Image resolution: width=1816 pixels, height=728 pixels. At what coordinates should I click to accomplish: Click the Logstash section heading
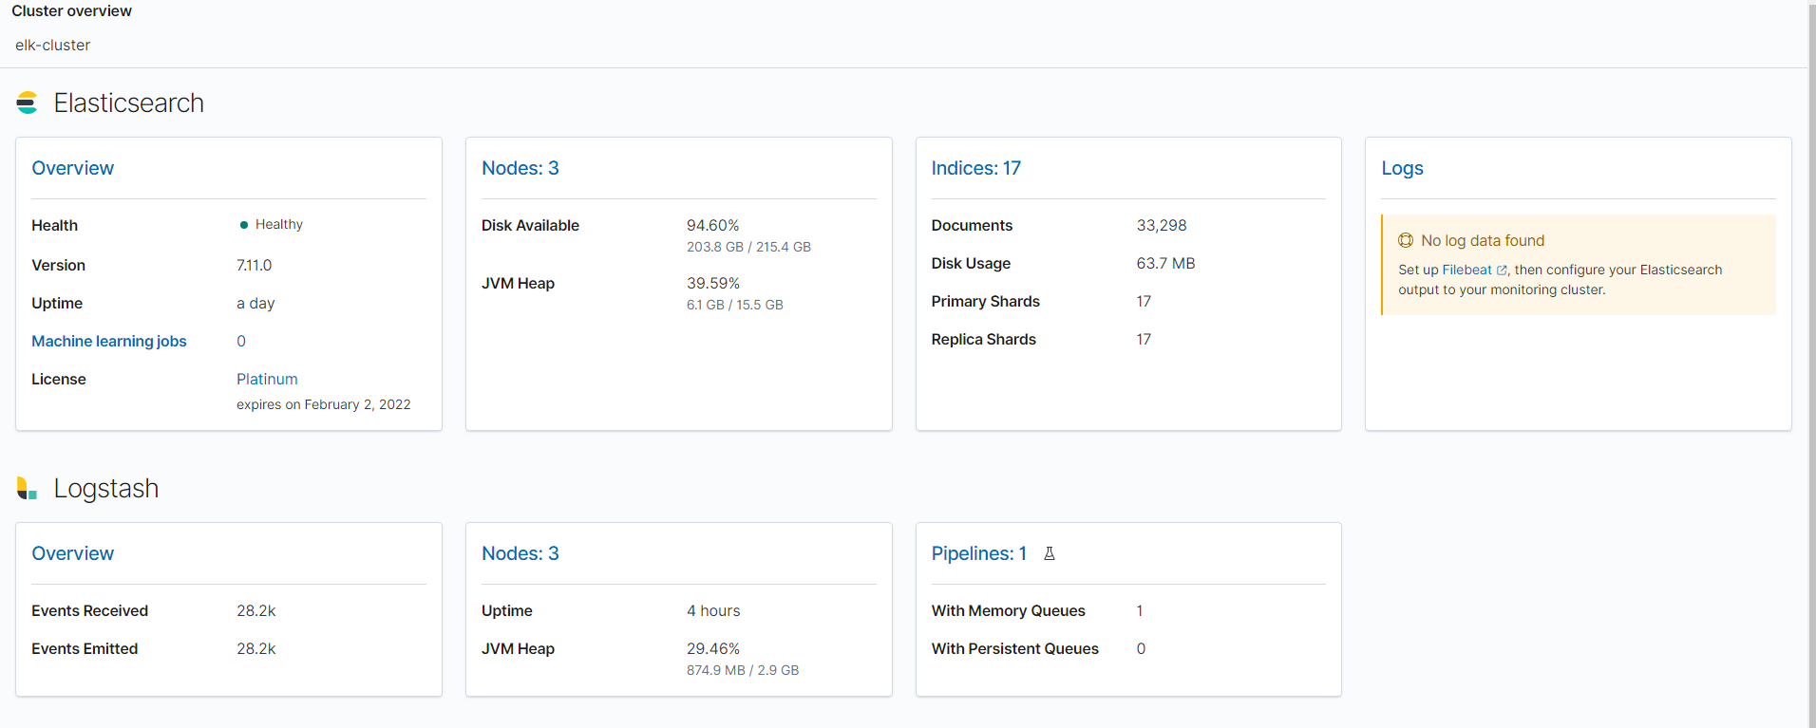point(106,488)
